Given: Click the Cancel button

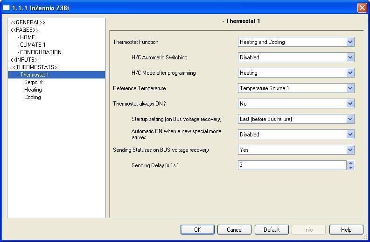Looking at the screenshot, I should point(234,230).
